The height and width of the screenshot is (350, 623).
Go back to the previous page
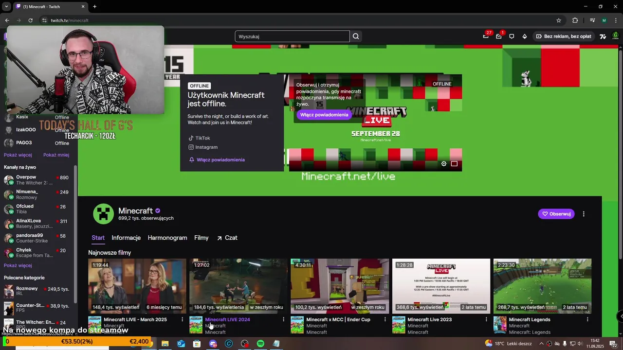click(x=7, y=20)
